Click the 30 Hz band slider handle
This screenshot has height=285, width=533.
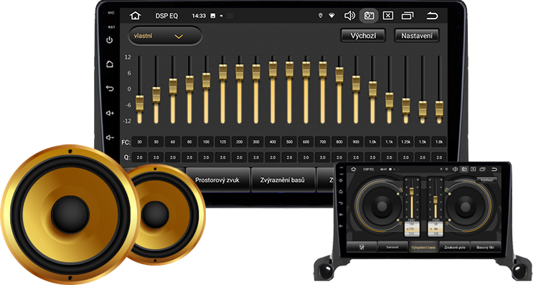[140, 103]
